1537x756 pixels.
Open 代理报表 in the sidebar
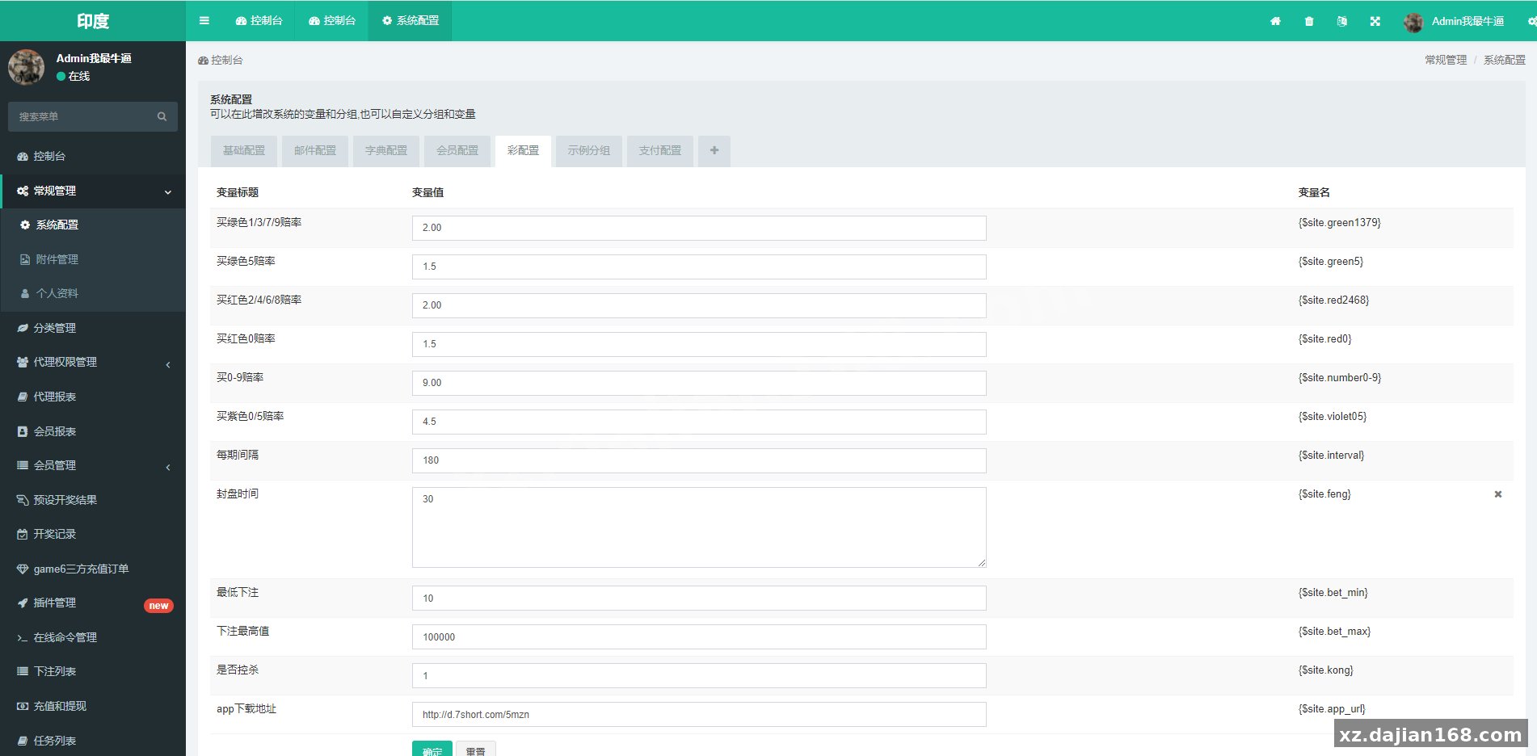coord(93,397)
